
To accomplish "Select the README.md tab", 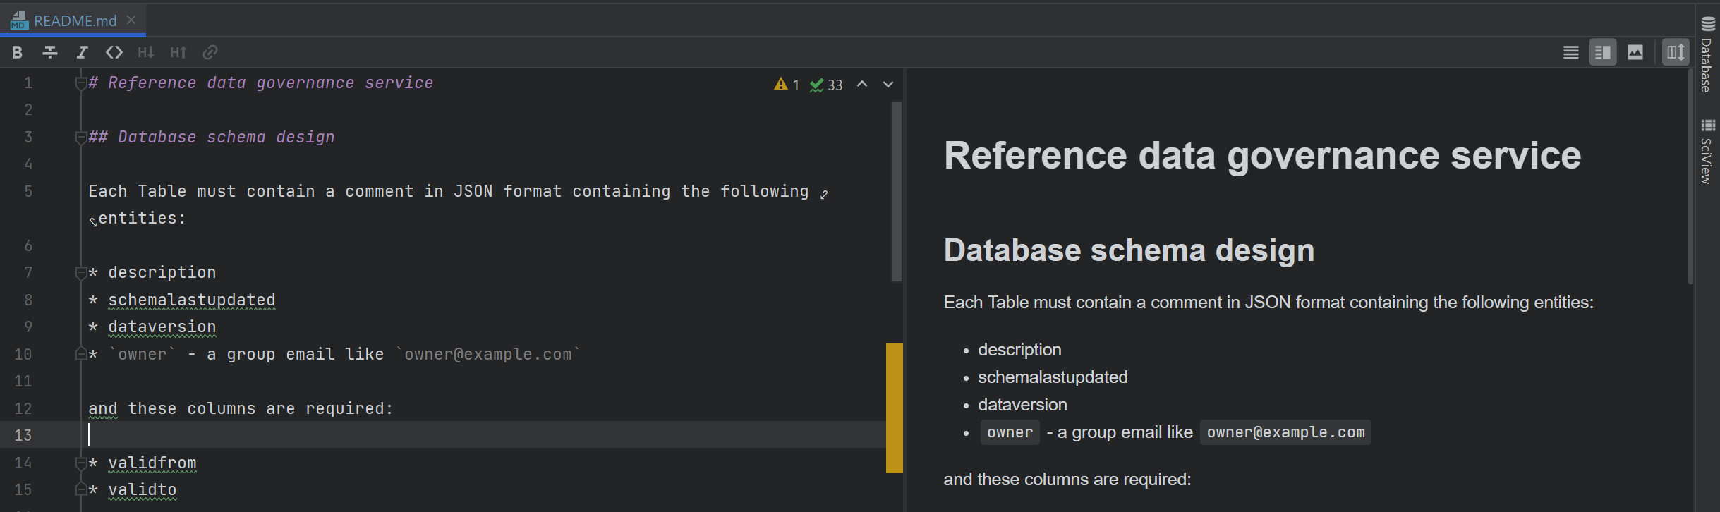I will point(75,21).
